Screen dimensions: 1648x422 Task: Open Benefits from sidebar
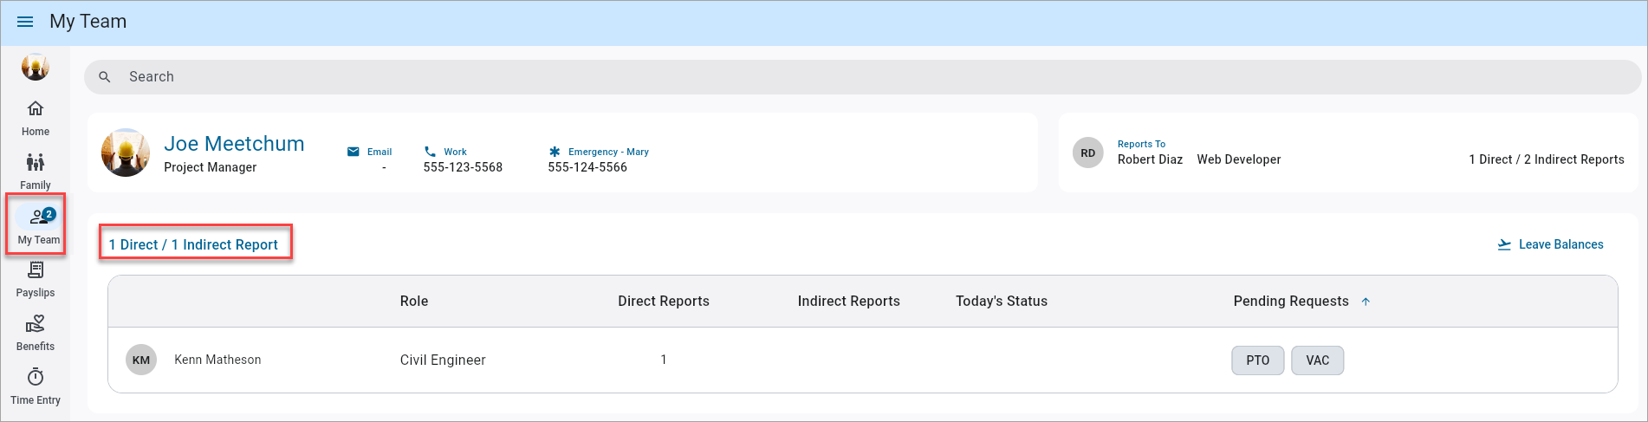[36, 333]
